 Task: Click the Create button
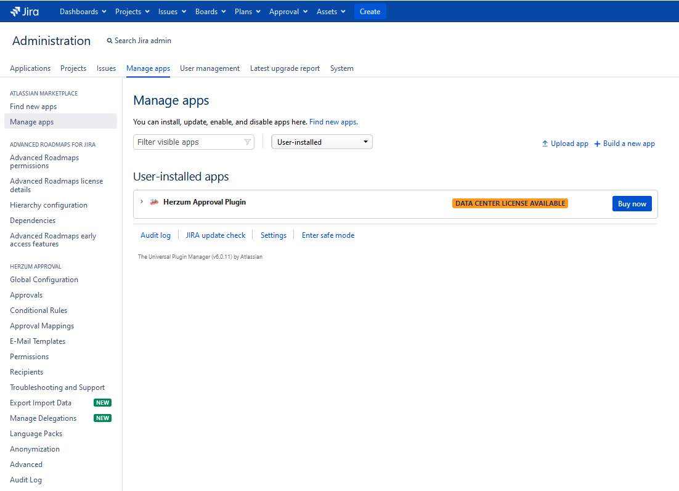370,12
